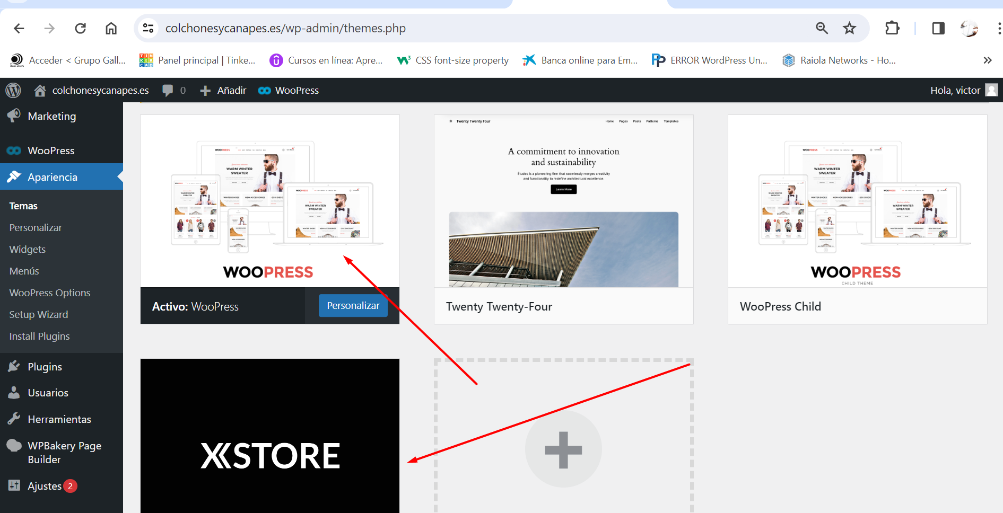The image size is (1003, 513).
Task: Open the Install Plugins submenu item
Action: (40, 337)
